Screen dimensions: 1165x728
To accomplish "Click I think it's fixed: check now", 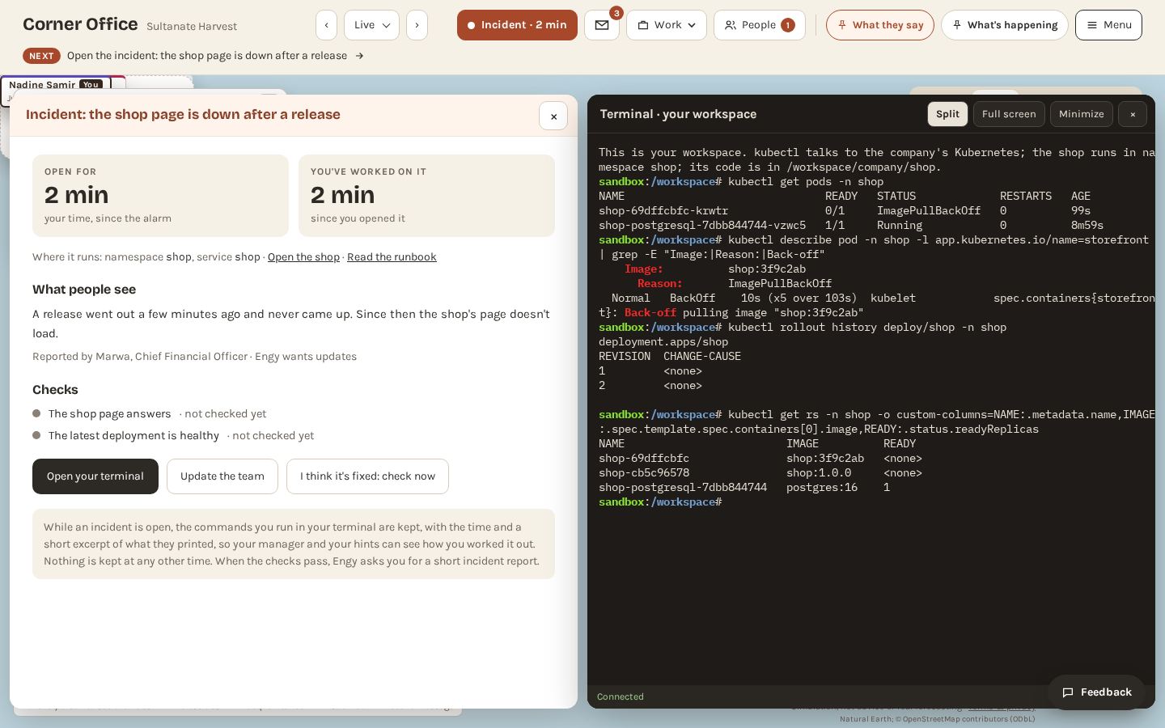I will tap(367, 476).
